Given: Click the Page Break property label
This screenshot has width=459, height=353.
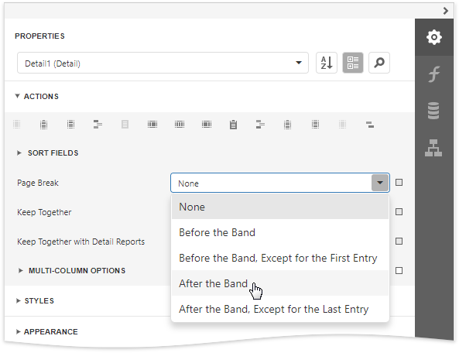Looking at the screenshot, I should 38,183.
